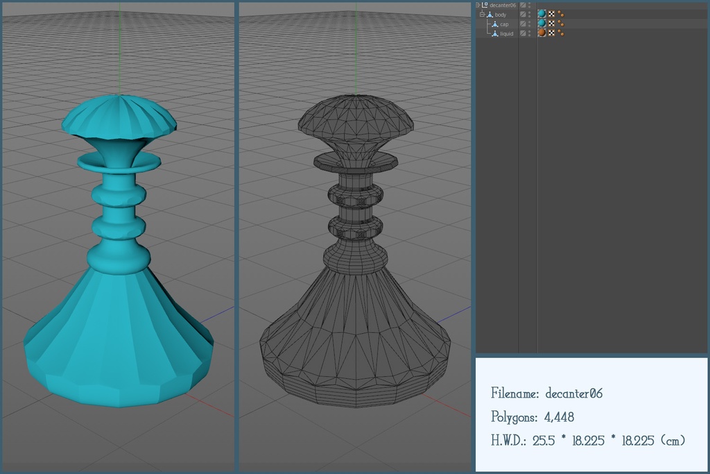
Task: Click the H.W.D. dimensions text
Action: (x=588, y=440)
